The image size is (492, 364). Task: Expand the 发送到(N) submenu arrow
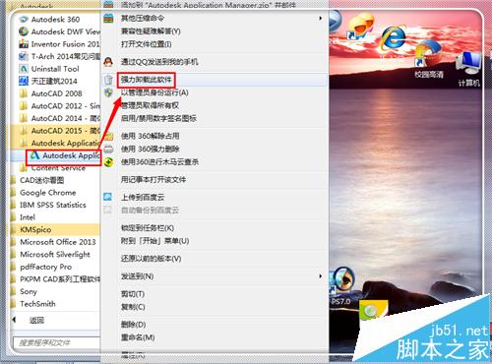click(321, 276)
